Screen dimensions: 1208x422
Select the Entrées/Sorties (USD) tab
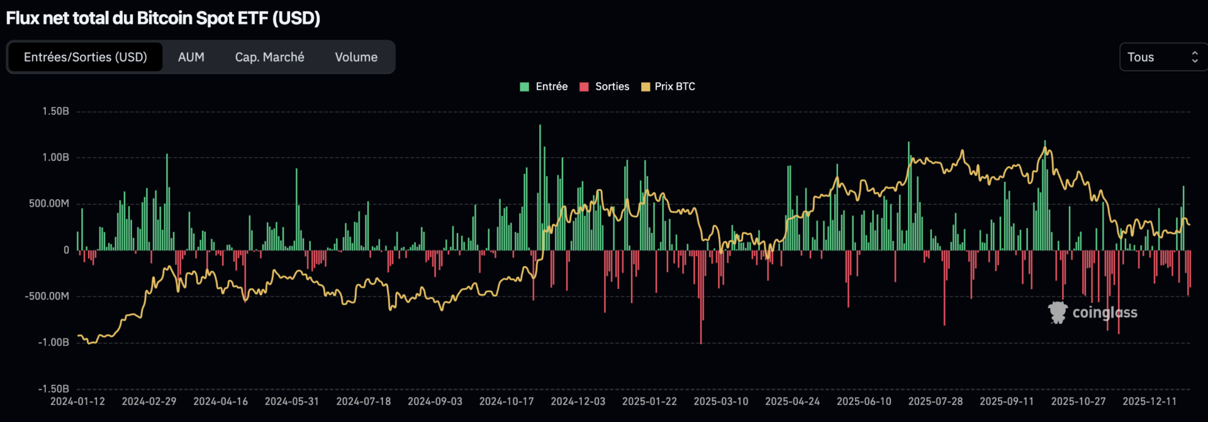click(x=86, y=57)
